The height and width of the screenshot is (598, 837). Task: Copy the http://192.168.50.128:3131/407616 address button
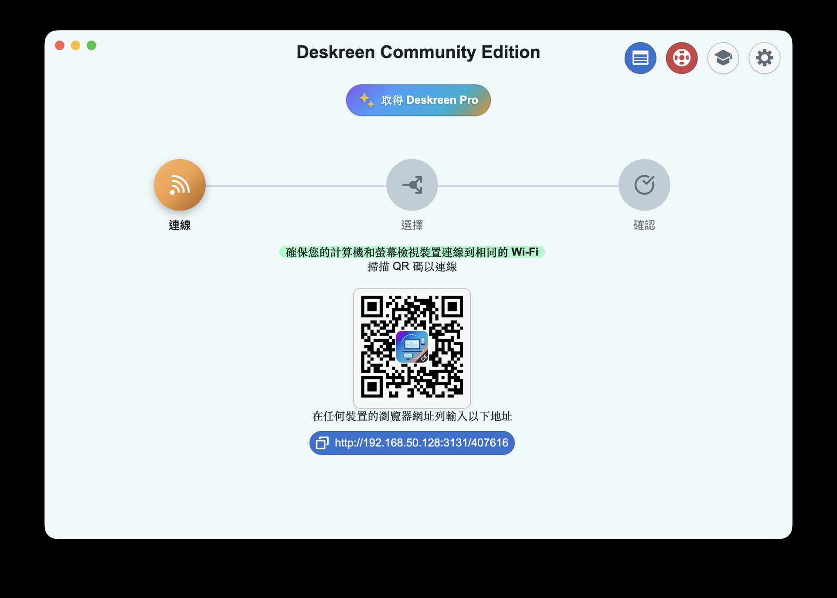[412, 443]
